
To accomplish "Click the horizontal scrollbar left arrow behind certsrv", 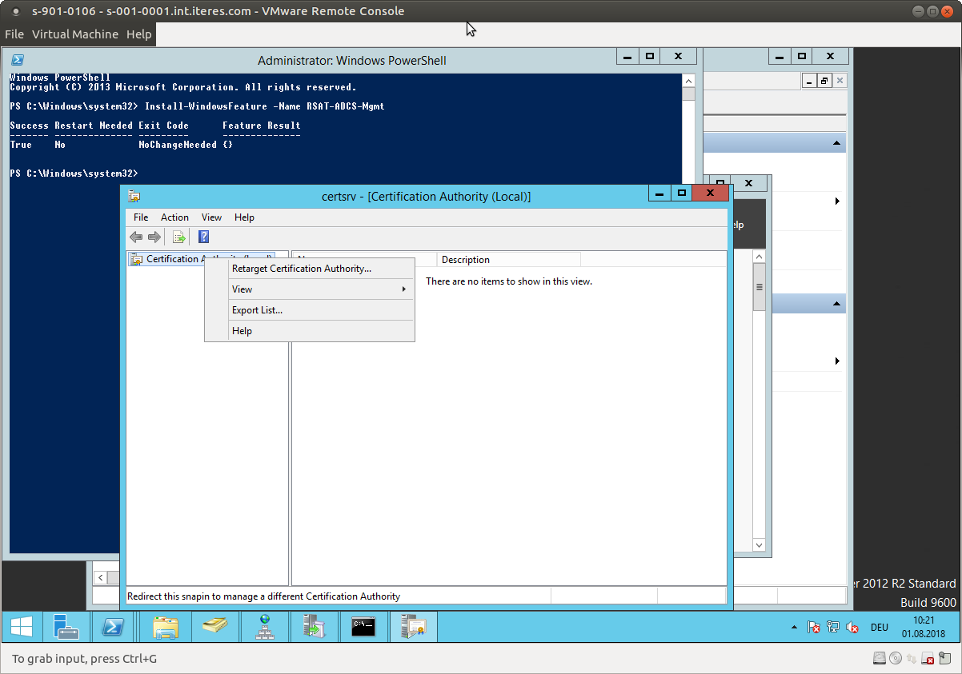I will tap(101, 576).
